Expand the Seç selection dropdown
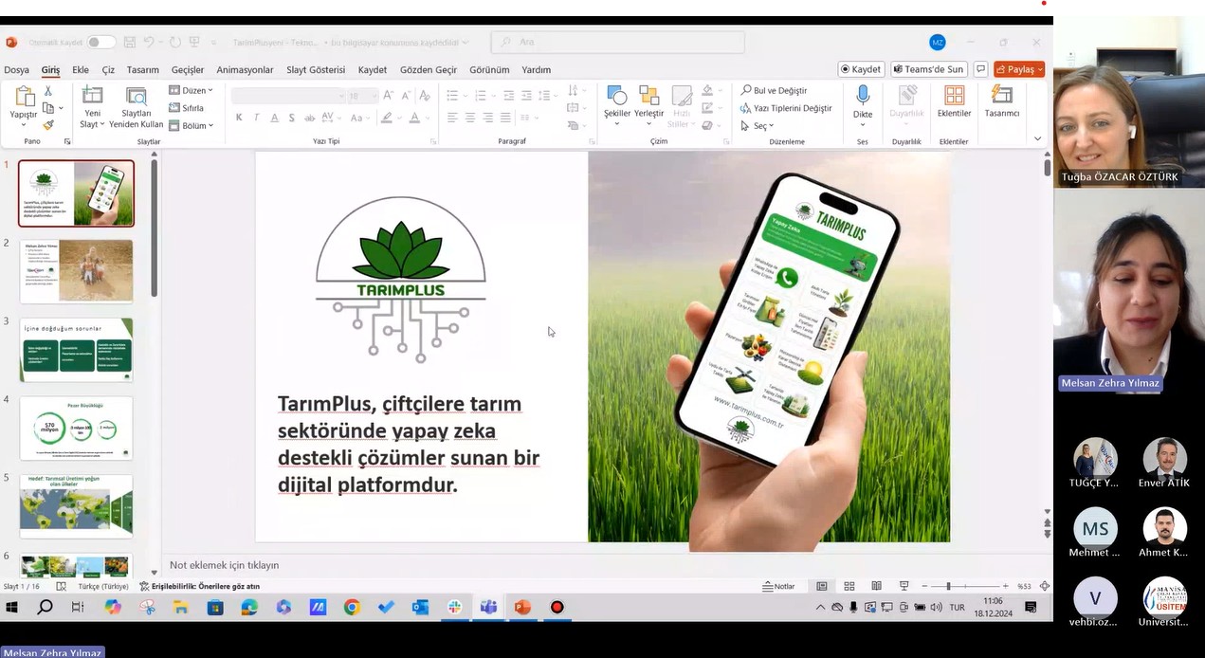The width and height of the screenshot is (1205, 658). pyautogui.click(x=758, y=125)
